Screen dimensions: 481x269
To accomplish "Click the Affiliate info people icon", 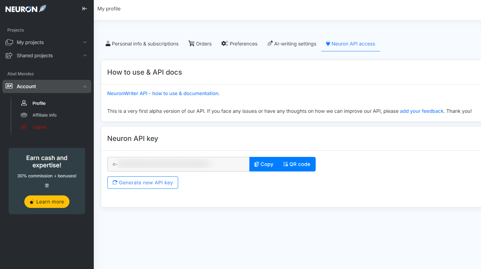I will click(x=24, y=115).
